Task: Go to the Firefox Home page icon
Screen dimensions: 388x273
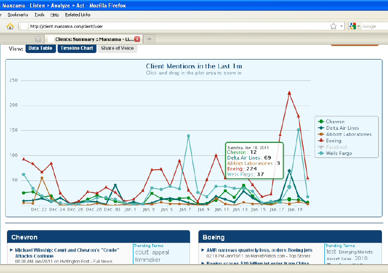Action: tap(10, 26)
